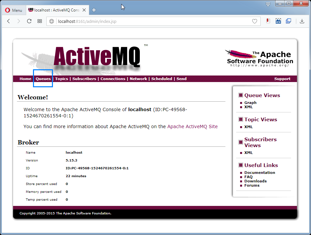Click the red bookmark extension icon
Image resolution: width=311 pixels, height=235 pixels.
[x=268, y=21]
